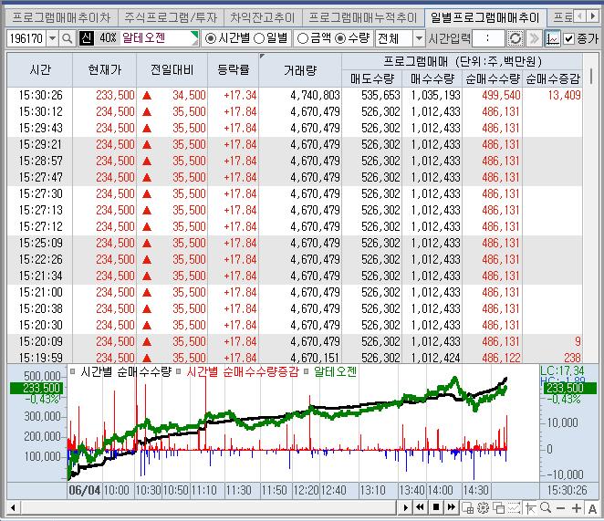Click the green corner marker beside 알테오젠
Screen dimensions: 604x521
[x=195, y=36]
